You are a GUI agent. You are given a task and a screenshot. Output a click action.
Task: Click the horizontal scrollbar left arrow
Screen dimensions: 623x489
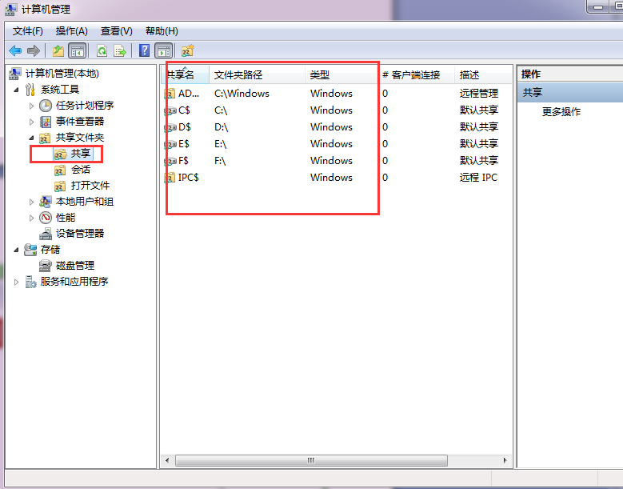click(x=167, y=460)
